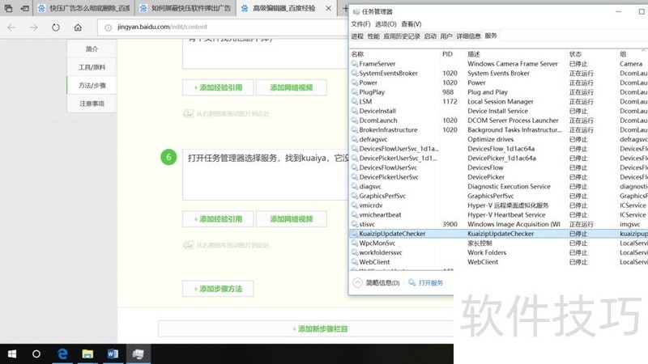
Task: Click the 打开服务 link
Action: [431, 282]
